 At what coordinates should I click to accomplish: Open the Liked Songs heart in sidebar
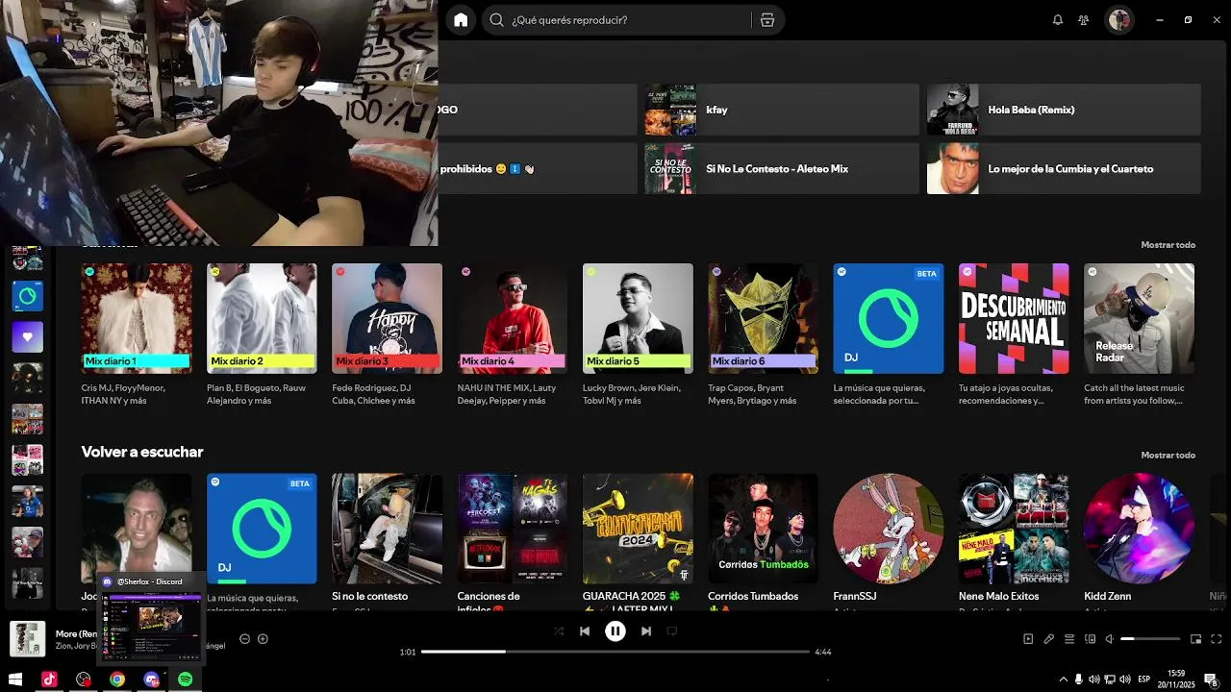(x=27, y=337)
